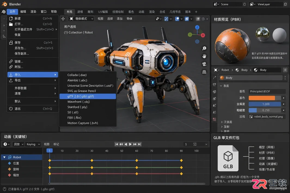Jump to the previous keyframe
The width and height of the screenshot is (290, 193).
tap(121, 144)
